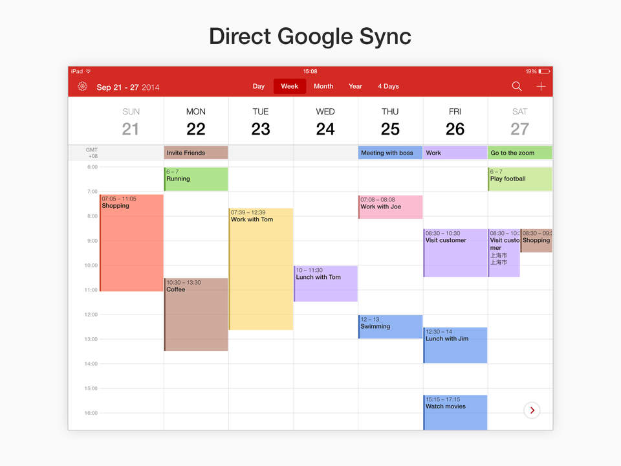The width and height of the screenshot is (621, 466).
Task: Add a new event with the plus icon
Action: [541, 86]
